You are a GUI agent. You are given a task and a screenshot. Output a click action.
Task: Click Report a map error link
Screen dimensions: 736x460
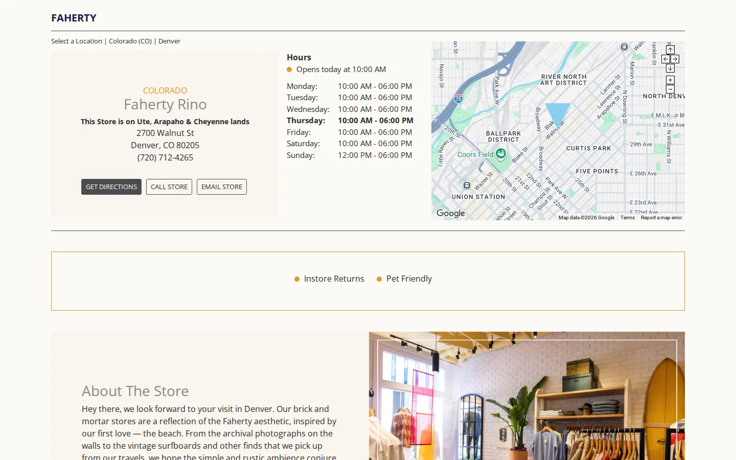click(661, 218)
